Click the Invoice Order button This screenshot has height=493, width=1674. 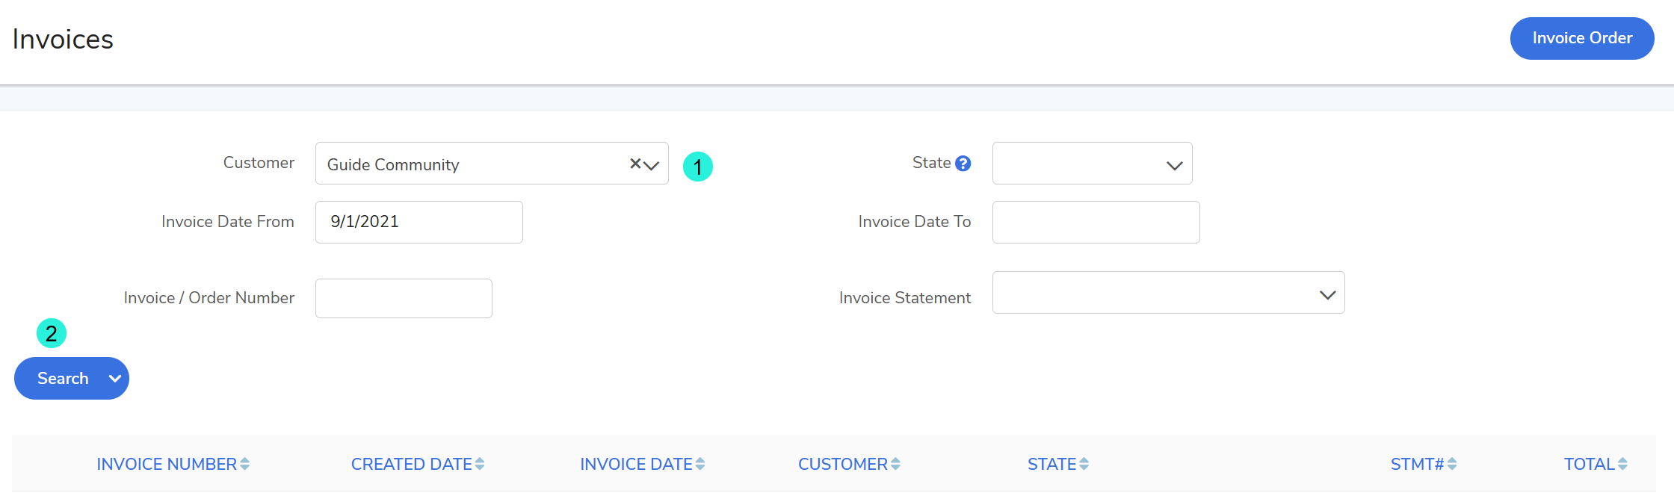click(x=1581, y=38)
